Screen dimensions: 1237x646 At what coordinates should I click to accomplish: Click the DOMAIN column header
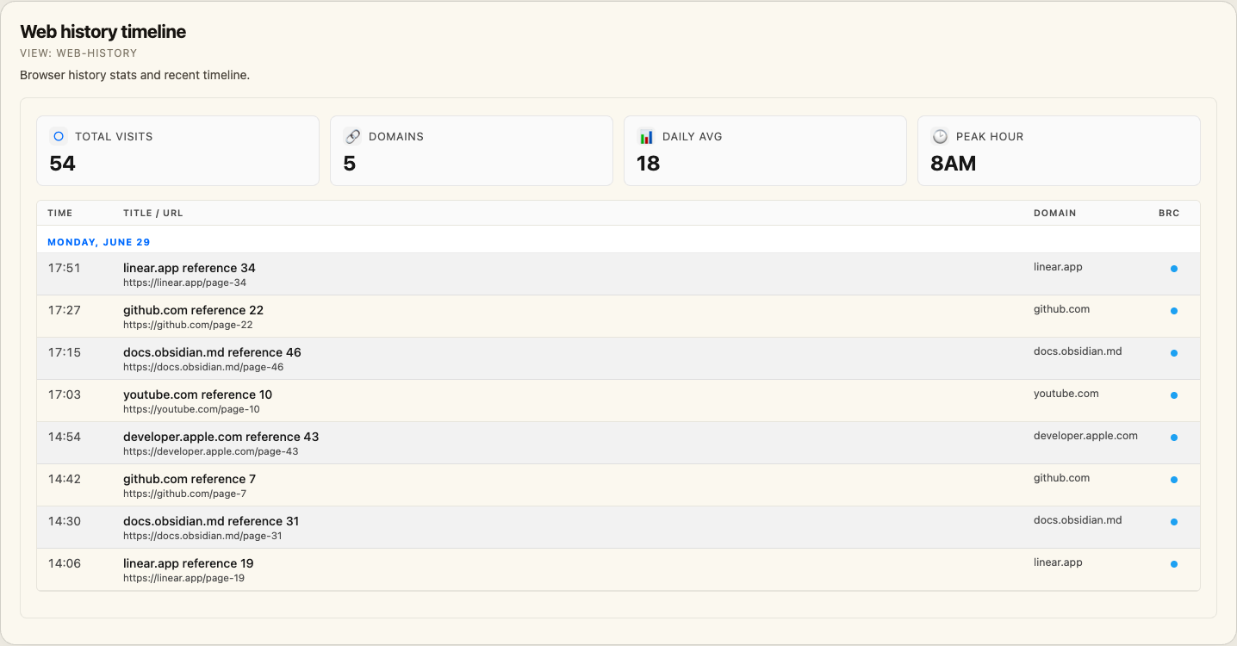(1055, 213)
